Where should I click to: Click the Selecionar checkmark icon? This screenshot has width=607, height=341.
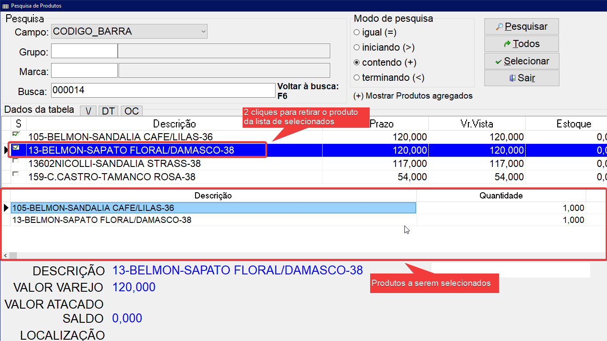click(499, 62)
